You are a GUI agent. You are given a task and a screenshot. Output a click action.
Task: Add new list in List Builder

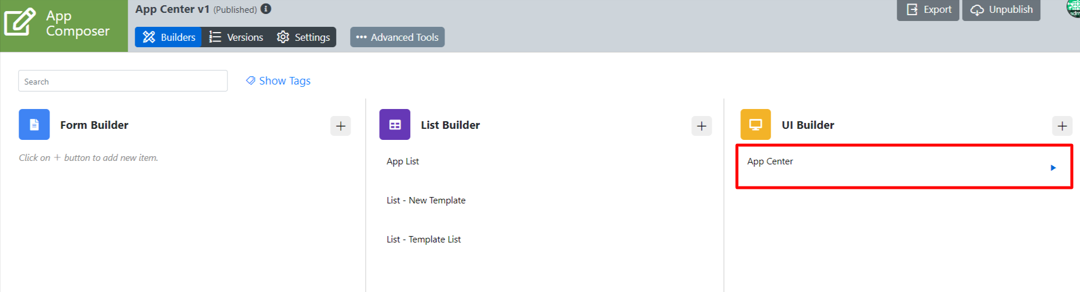click(x=701, y=126)
